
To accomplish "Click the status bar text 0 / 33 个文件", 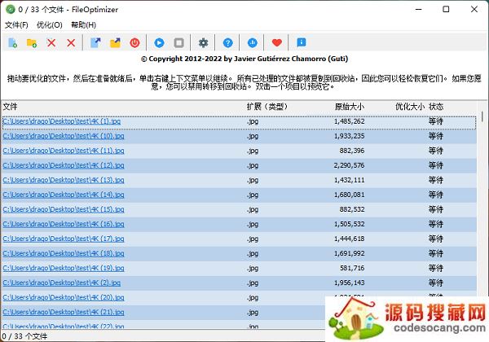I will 24,336.
